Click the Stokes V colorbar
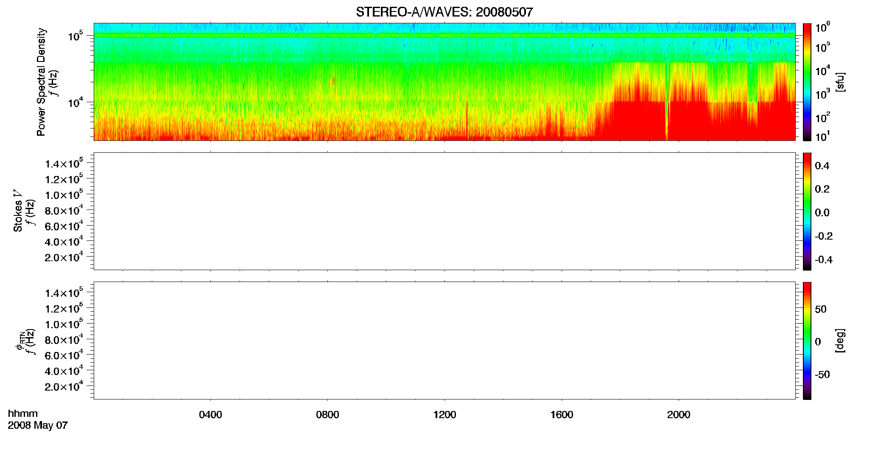Screen dimensions: 889x458 [x=807, y=211]
